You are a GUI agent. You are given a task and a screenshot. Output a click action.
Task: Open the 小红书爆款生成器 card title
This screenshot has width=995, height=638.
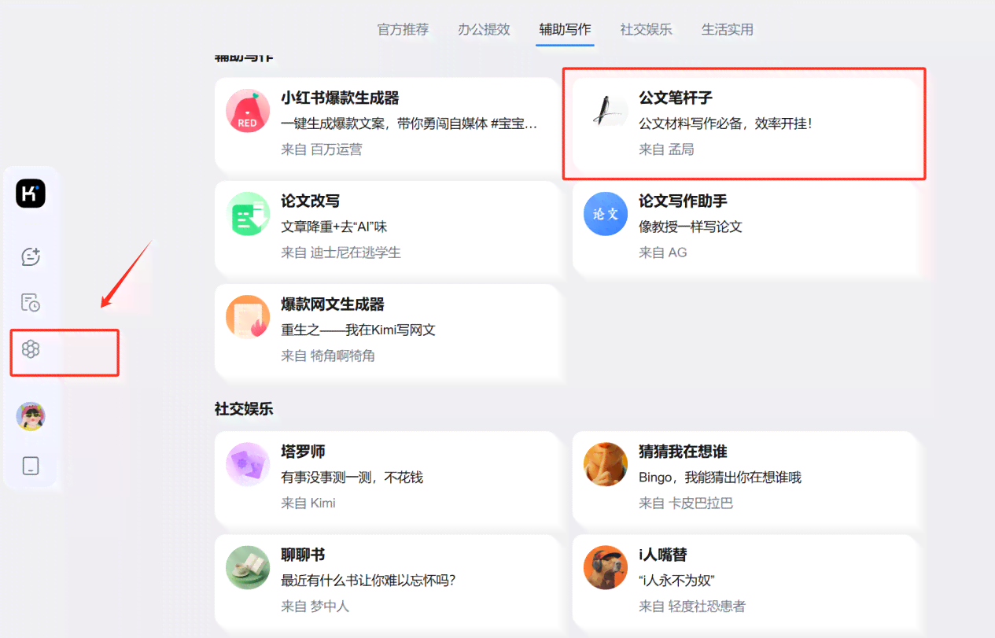(x=340, y=98)
